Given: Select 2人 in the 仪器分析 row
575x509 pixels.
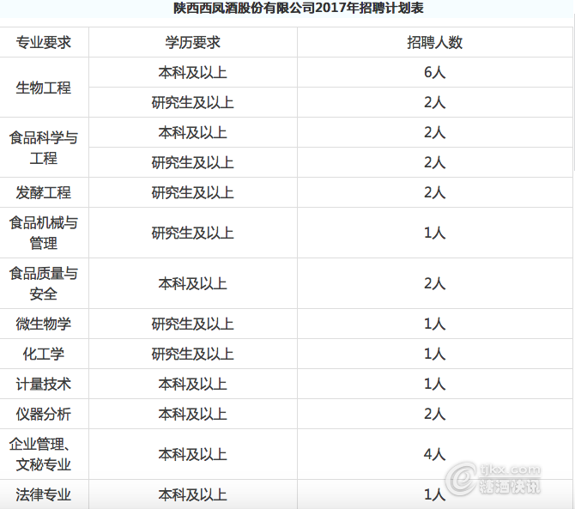Looking at the screenshot, I should tap(434, 414).
